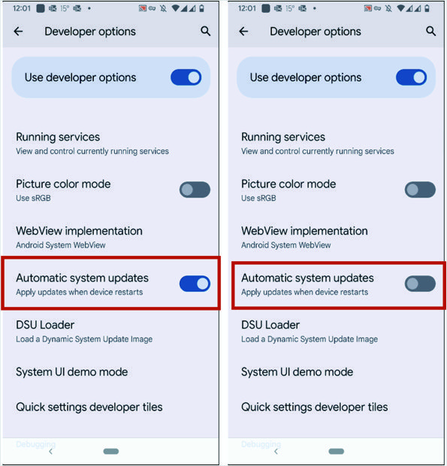Open Running services on left screen
447x466 pixels.
tap(110, 143)
